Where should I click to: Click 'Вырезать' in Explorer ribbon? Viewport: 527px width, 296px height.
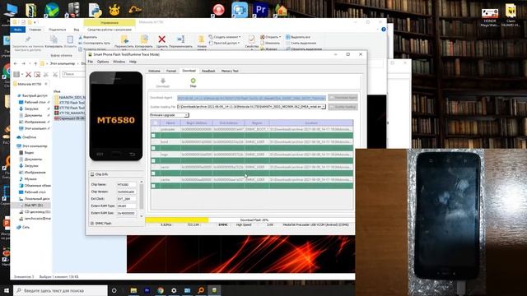(x=88, y=37)
